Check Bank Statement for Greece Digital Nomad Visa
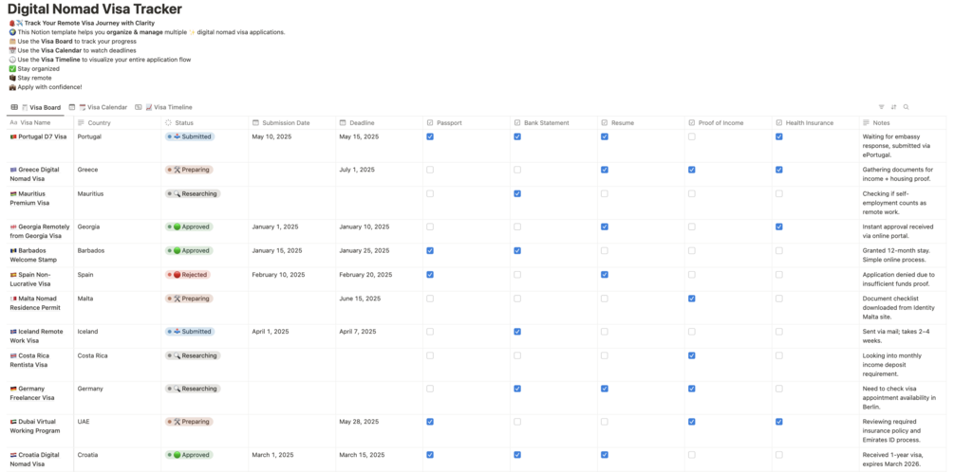This screenshot has height=472, width=954. coord(517,170)
